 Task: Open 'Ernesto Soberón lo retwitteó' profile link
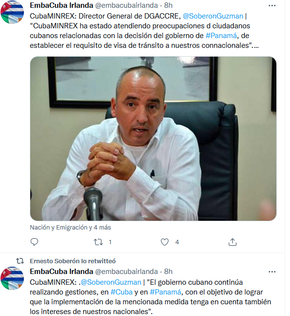point(73,261)
